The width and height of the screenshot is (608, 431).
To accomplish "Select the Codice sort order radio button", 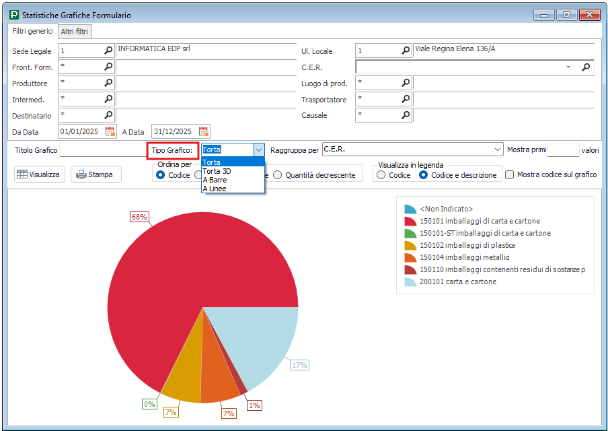I will (161, 175).
